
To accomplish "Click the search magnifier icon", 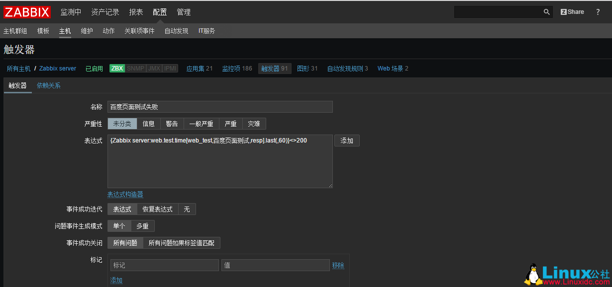I will [546, 11].
